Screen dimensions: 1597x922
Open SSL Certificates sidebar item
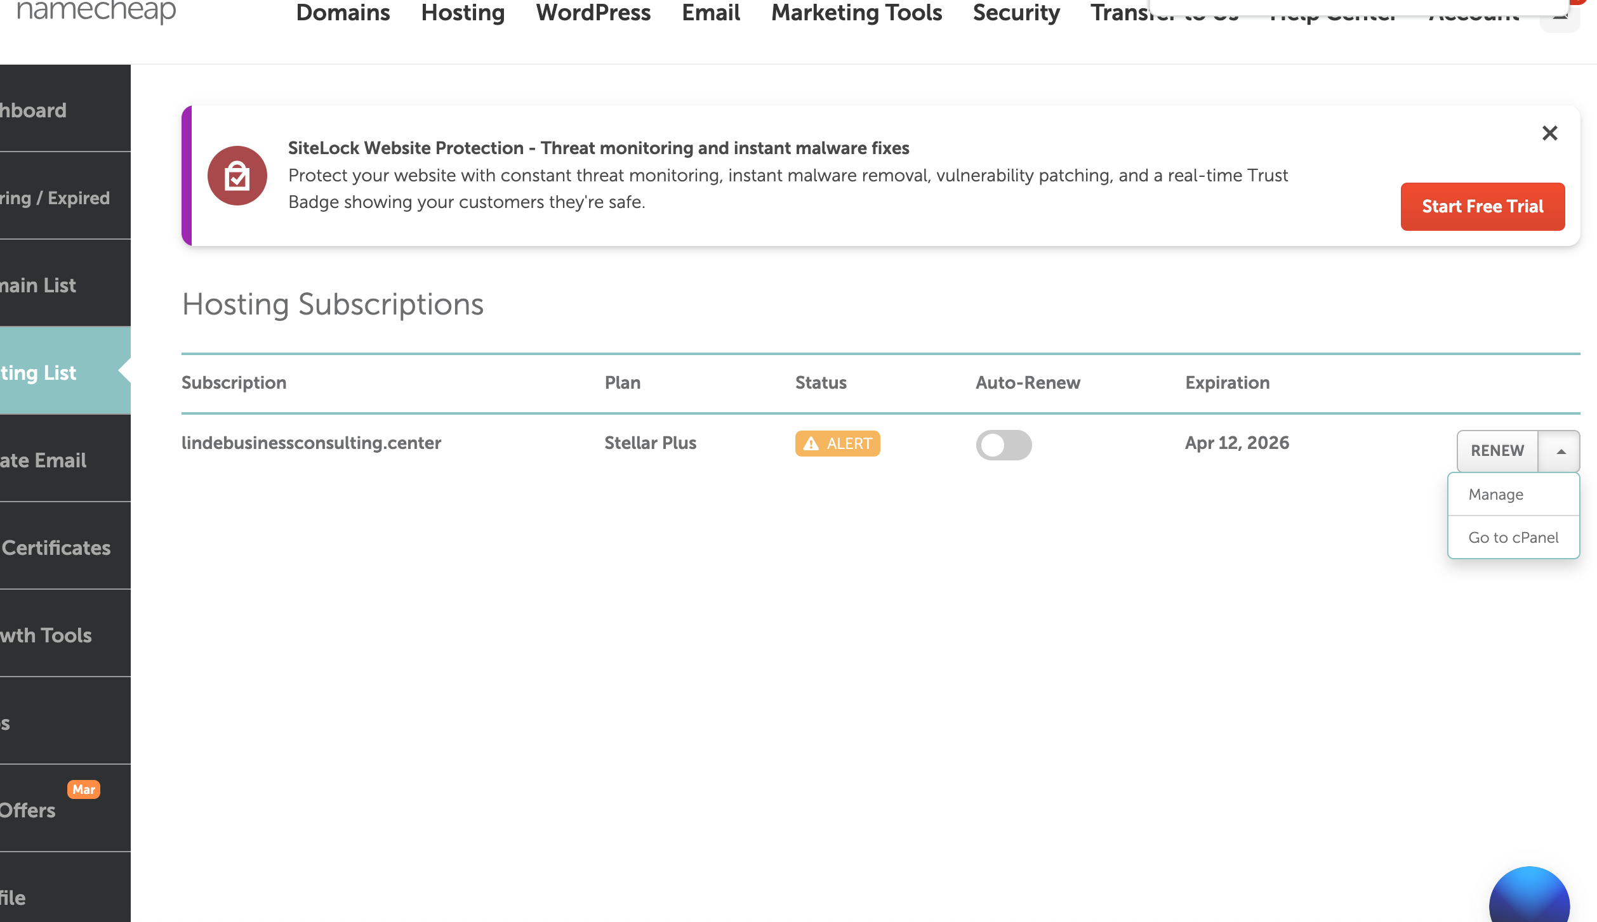65,546
